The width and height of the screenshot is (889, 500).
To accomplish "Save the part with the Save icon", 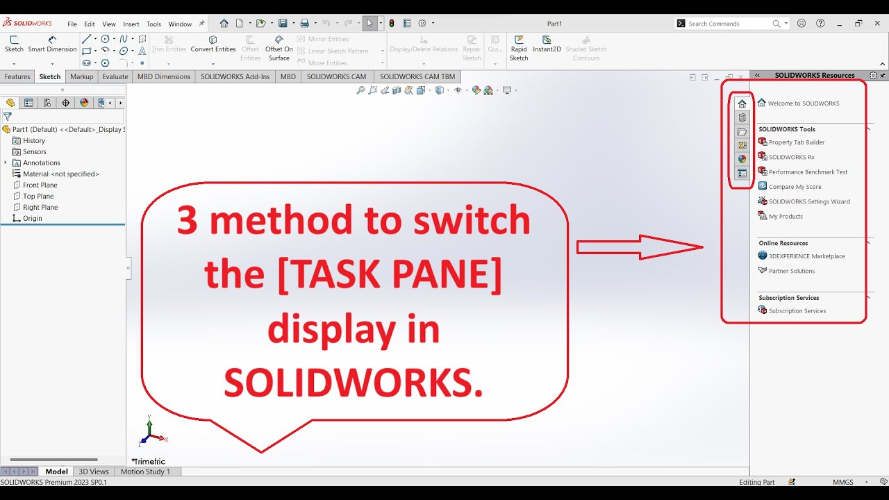I will pos(283,23).
